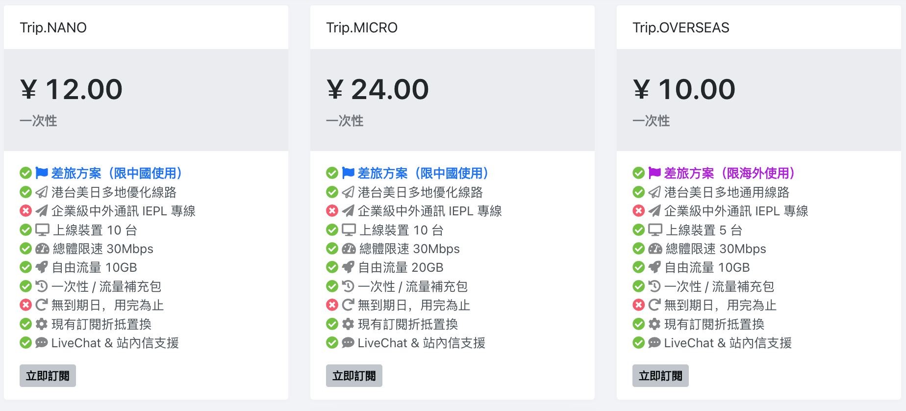The image size is (906, 411).
Task: Click 立即訂閱 under the Trip.MICRO plan
Action: point(354,376)
